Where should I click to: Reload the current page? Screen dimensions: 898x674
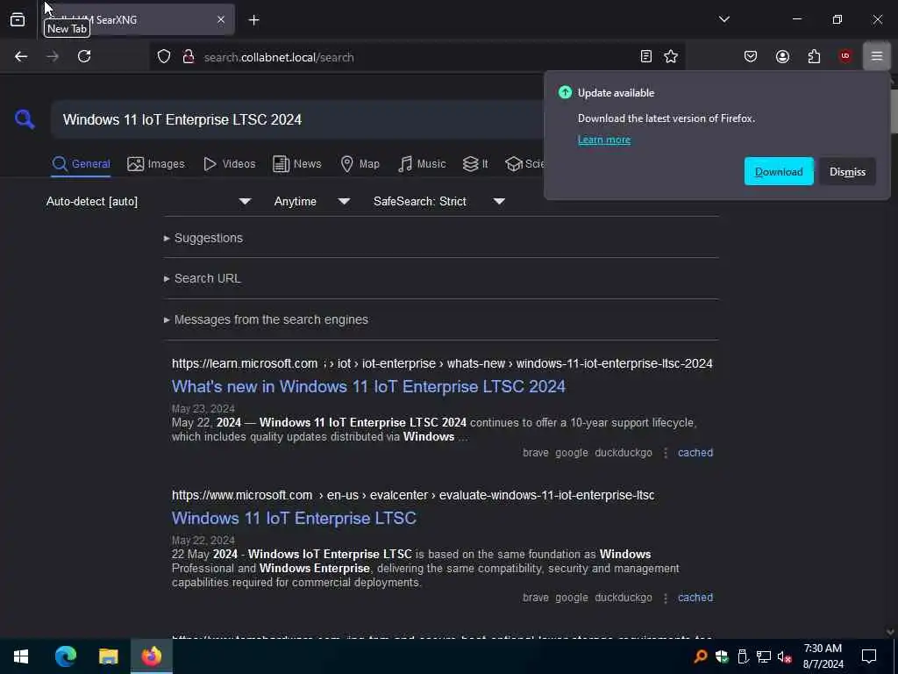tap(84, 56)
